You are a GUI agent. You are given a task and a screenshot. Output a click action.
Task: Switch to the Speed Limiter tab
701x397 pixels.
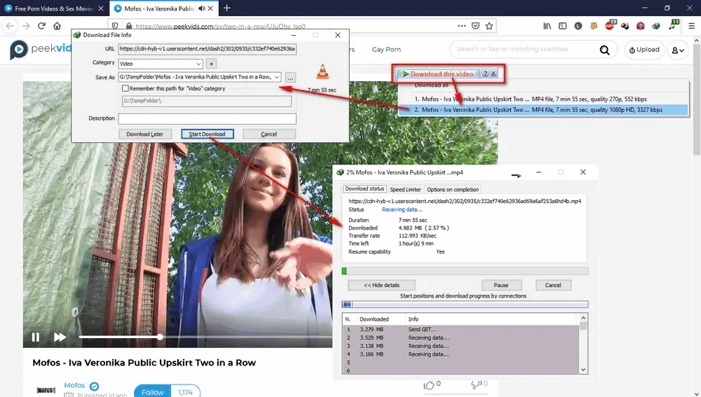coord(405,189)
